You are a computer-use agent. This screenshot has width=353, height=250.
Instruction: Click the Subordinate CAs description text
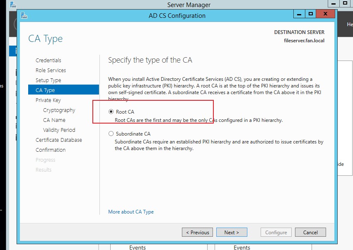click(x=219, y=145)
